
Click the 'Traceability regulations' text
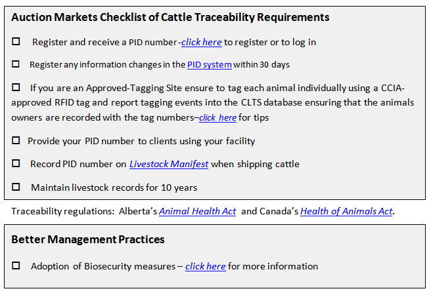pyautogui.click(x=63, y=211)
